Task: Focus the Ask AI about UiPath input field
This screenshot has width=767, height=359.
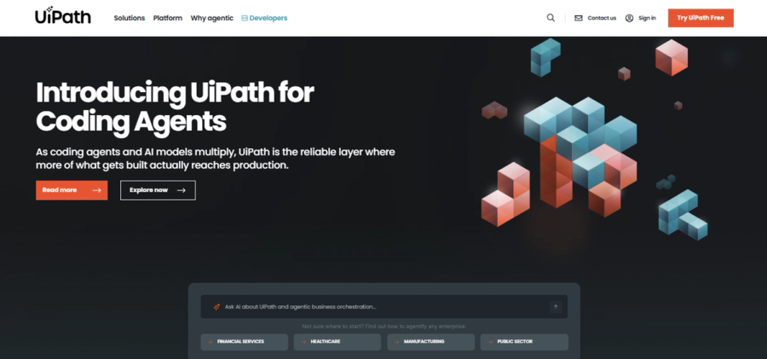Action: pyautogui.click(x=384, y=307)
